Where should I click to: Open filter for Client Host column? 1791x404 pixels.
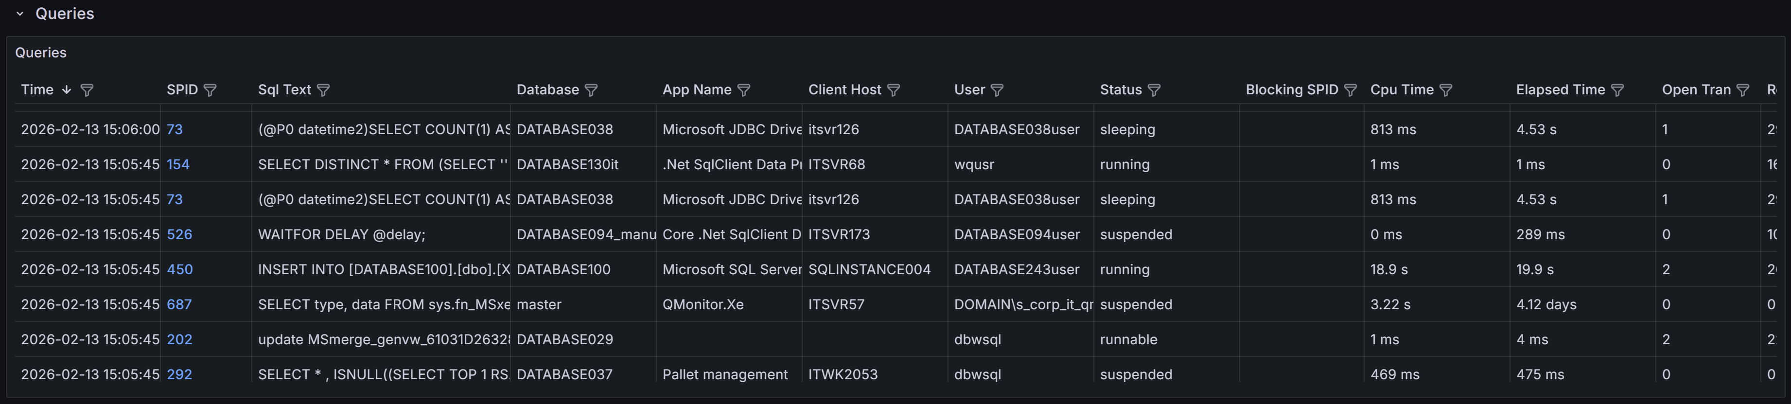[x=894, y=90]
